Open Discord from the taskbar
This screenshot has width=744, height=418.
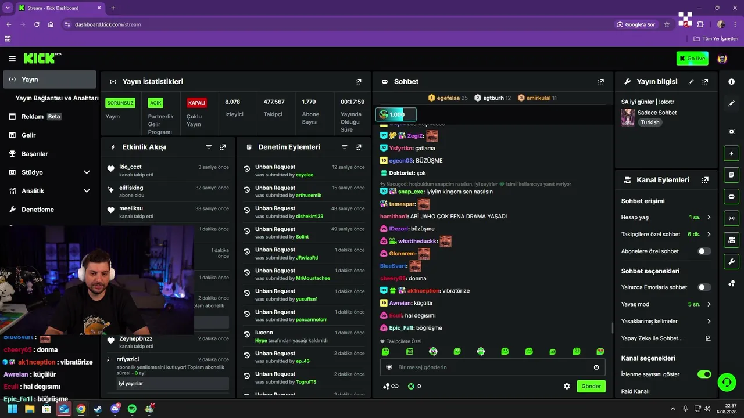115,409
